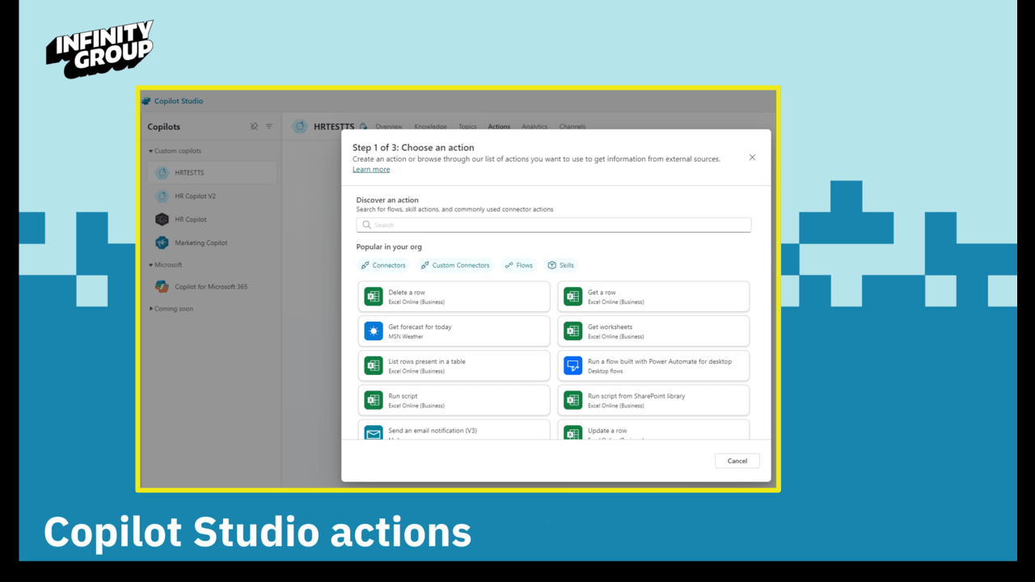The image size is (1035, 582).
Task: Click magnifier icon in the search box
Action: 366,225
